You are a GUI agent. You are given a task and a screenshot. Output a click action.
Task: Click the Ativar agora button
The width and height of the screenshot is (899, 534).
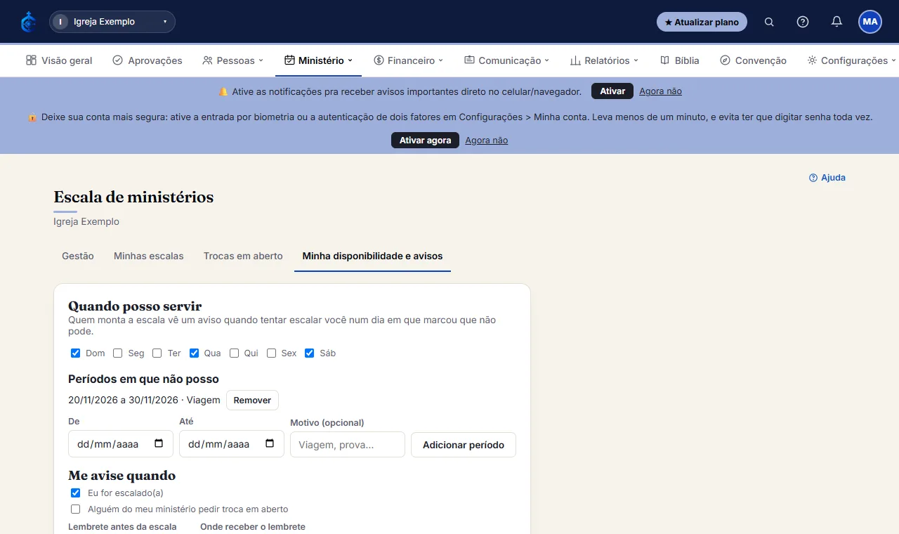[425, 141]
